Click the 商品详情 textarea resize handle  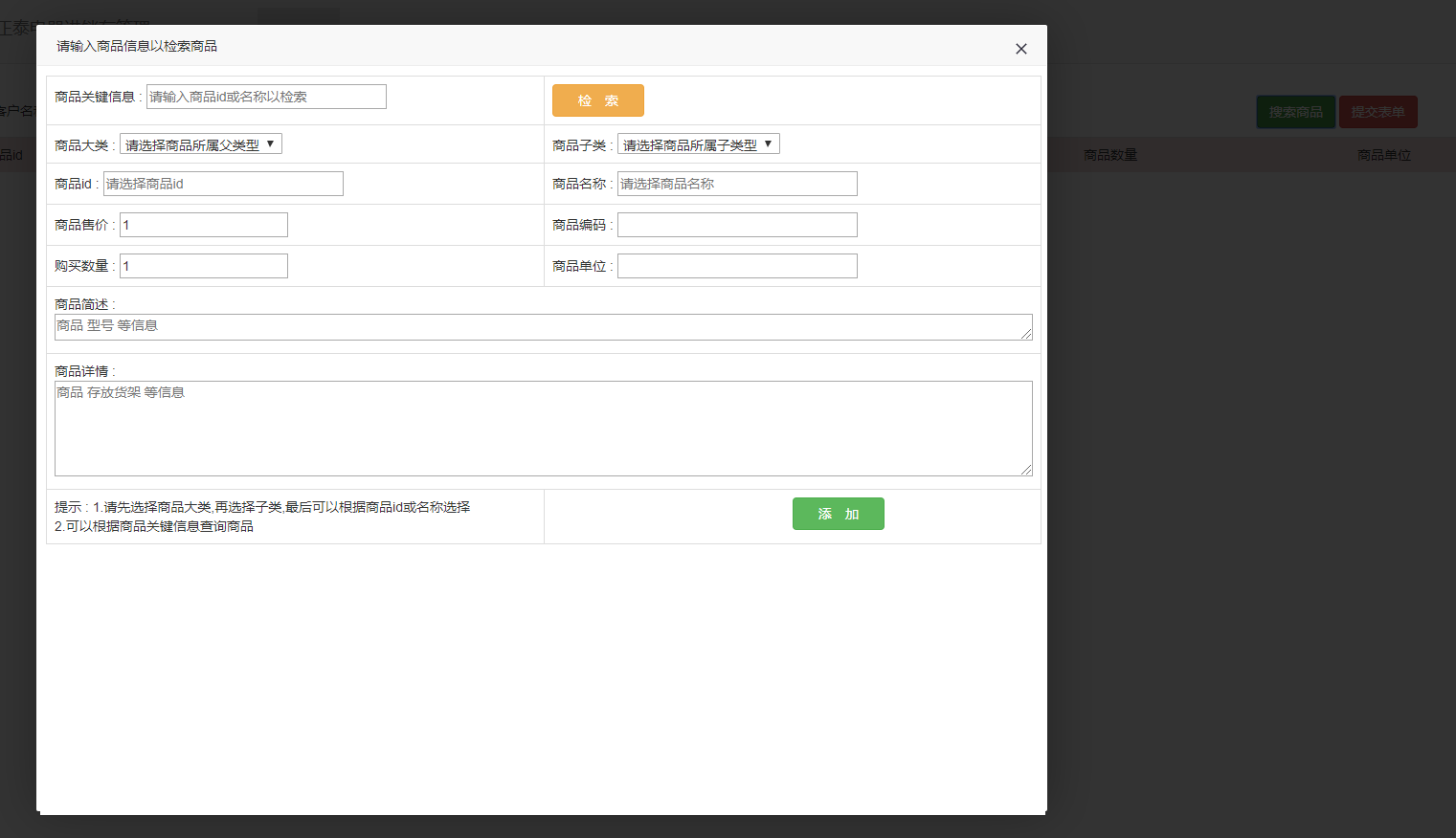click(x=1026, y=470)
